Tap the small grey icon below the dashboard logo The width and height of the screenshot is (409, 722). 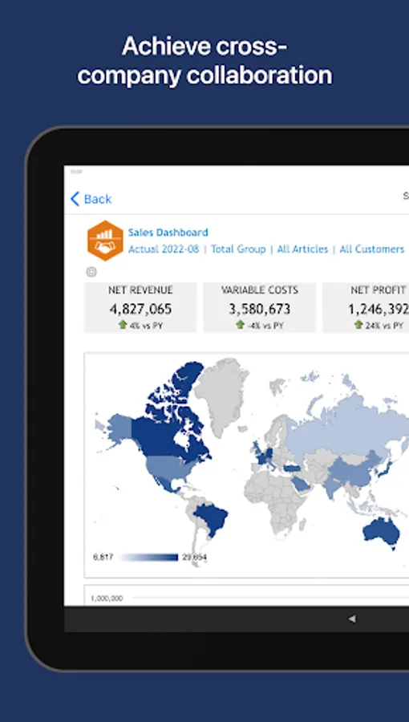[91, 272]
